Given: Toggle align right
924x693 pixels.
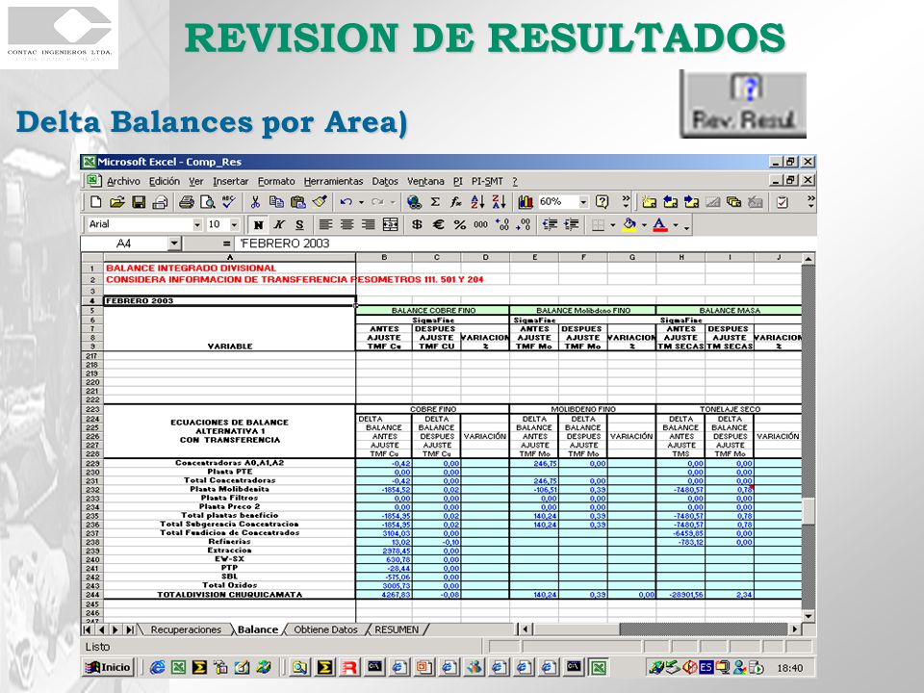Looking at the screenshot, I should coord(369,224).
